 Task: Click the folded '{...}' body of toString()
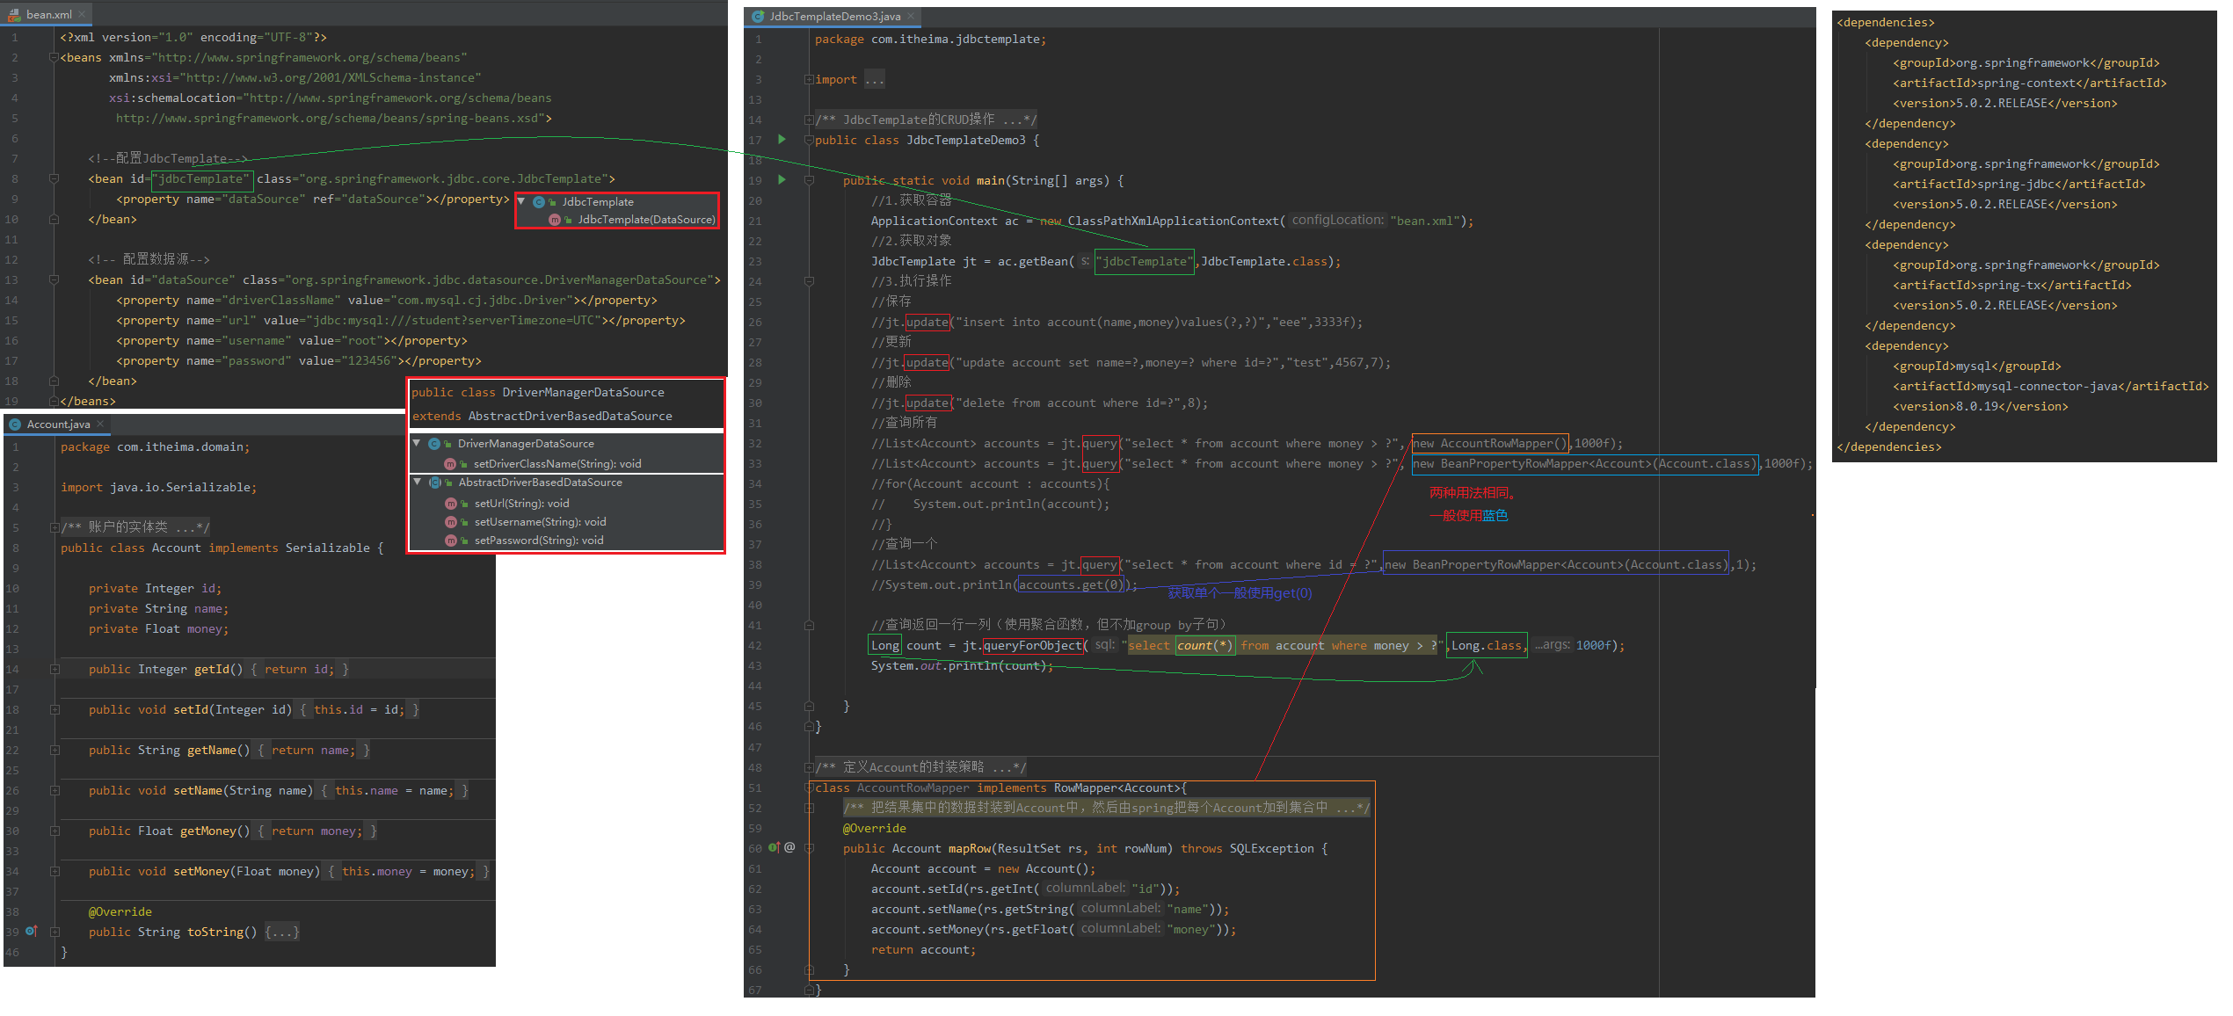pyautogui.click(x=282, y=933)
